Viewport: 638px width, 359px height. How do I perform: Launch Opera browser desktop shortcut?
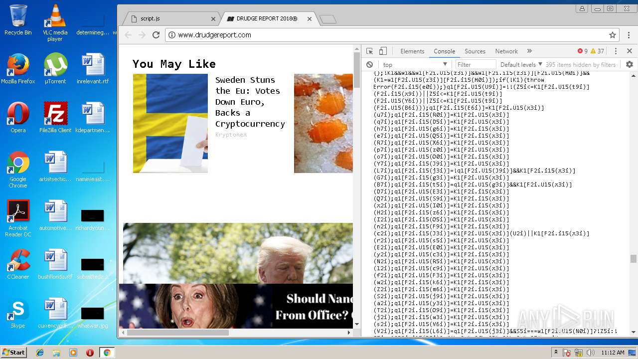tap(18, 118)
